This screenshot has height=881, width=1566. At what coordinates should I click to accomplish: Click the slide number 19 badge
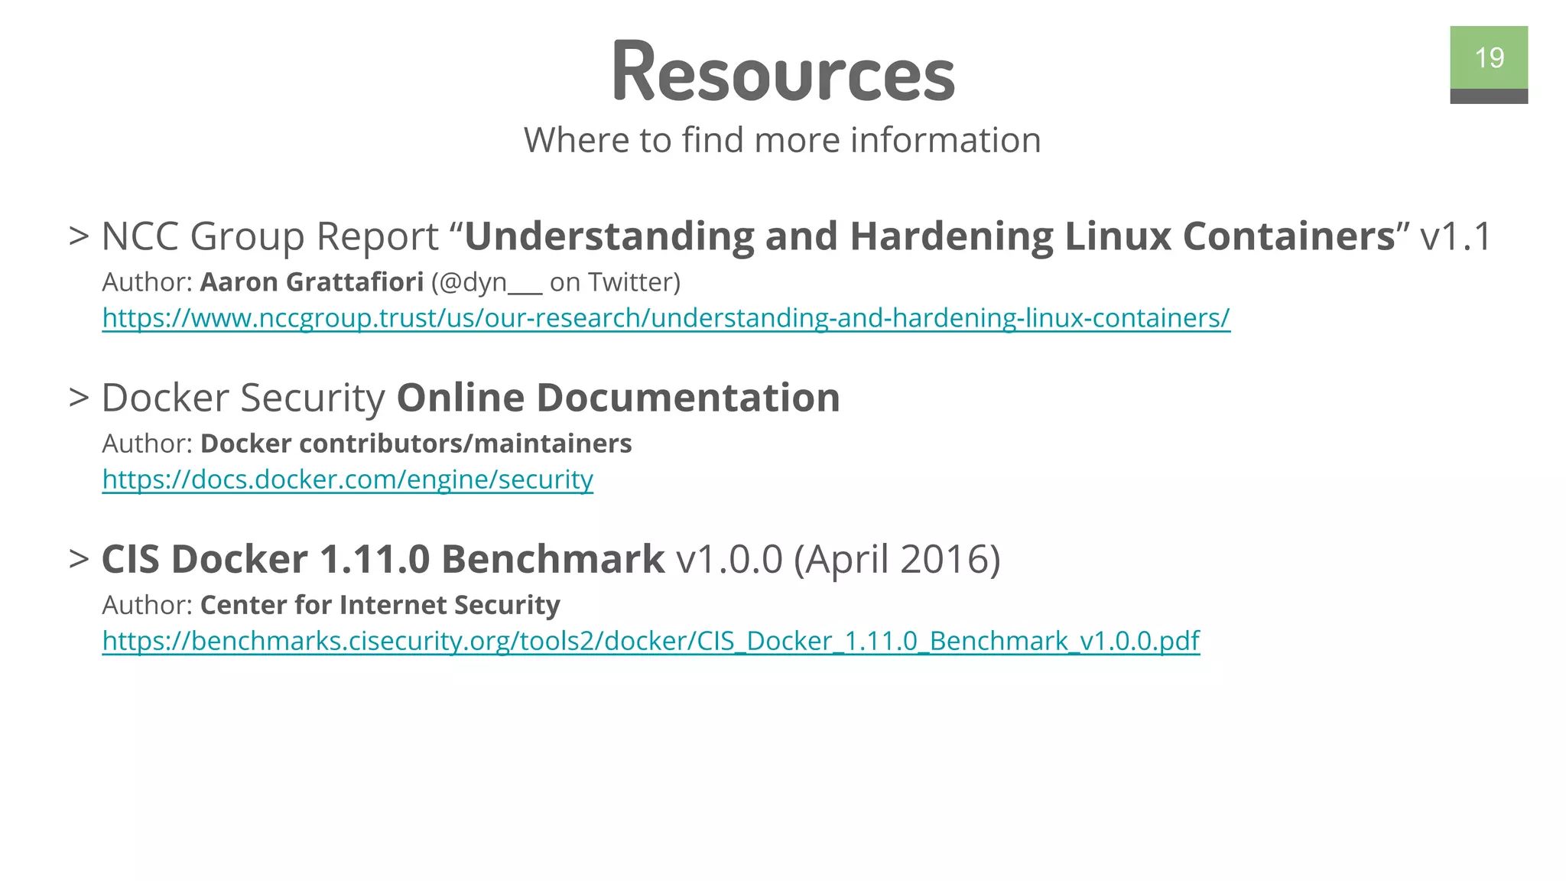tap(1489, 65)
